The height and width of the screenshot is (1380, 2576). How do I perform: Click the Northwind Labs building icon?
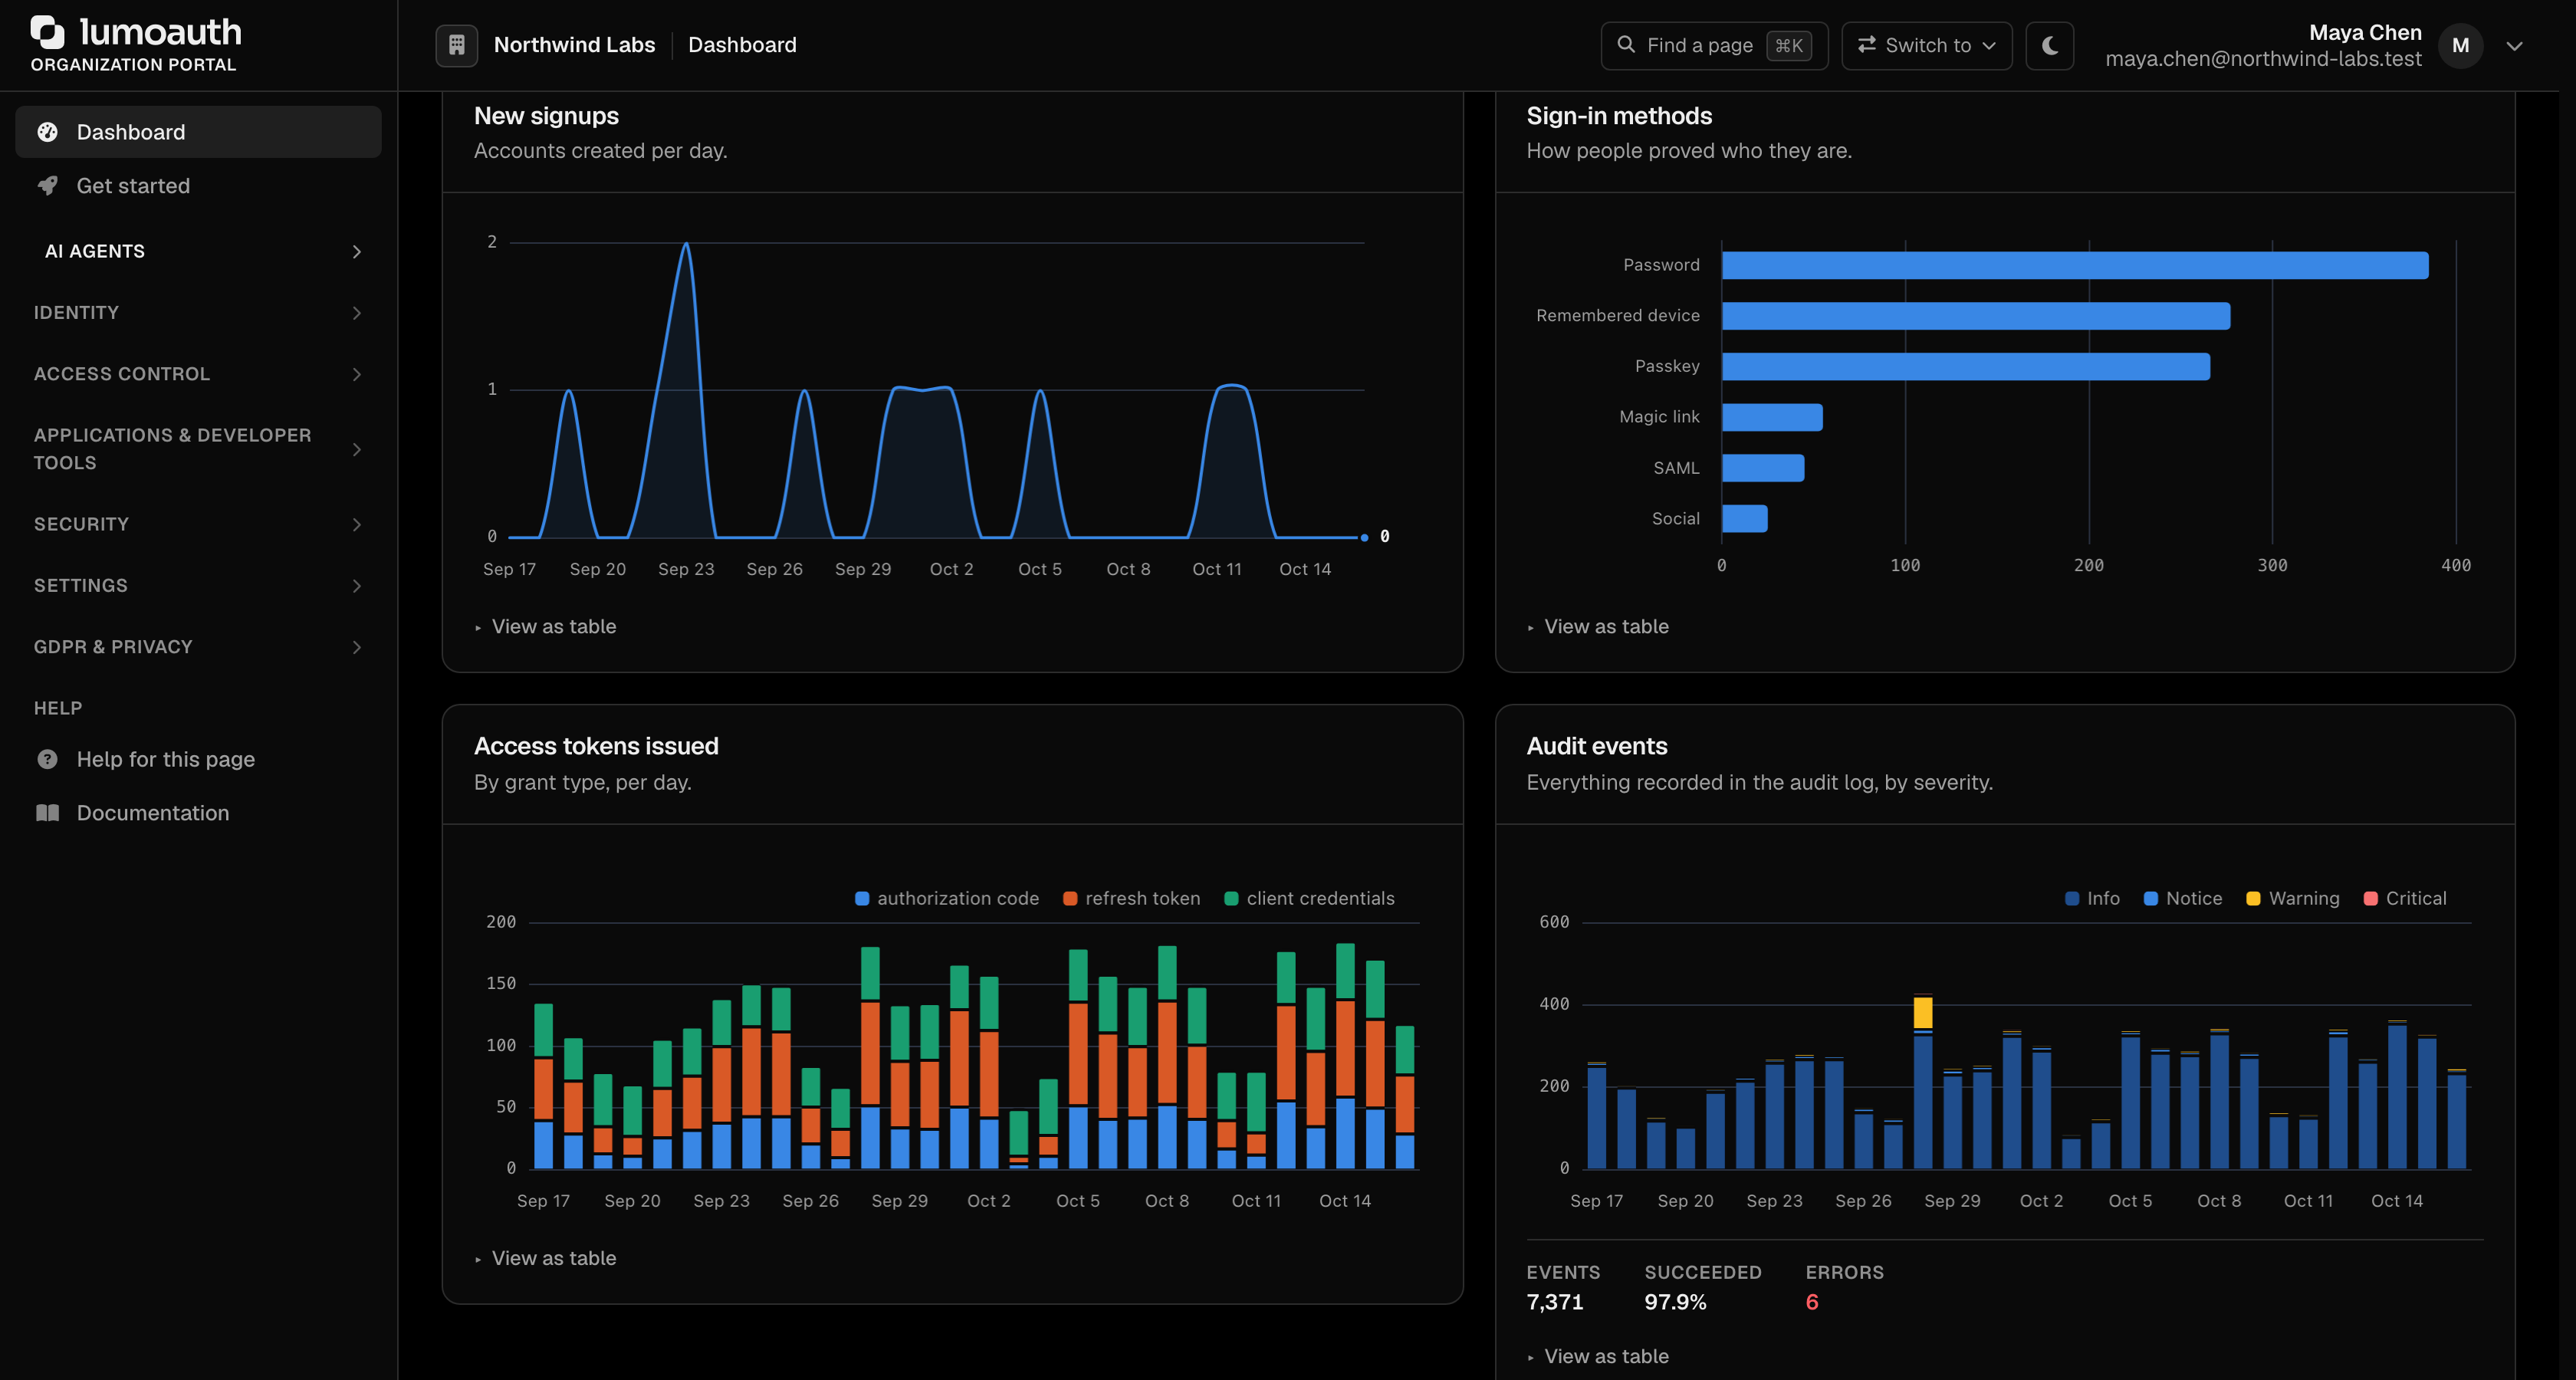(x=456, y=45)
